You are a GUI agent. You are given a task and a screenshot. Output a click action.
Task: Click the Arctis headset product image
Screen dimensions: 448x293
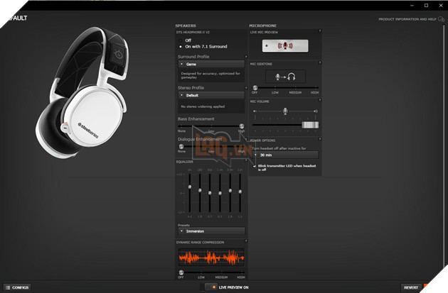(x=82, y=93)
